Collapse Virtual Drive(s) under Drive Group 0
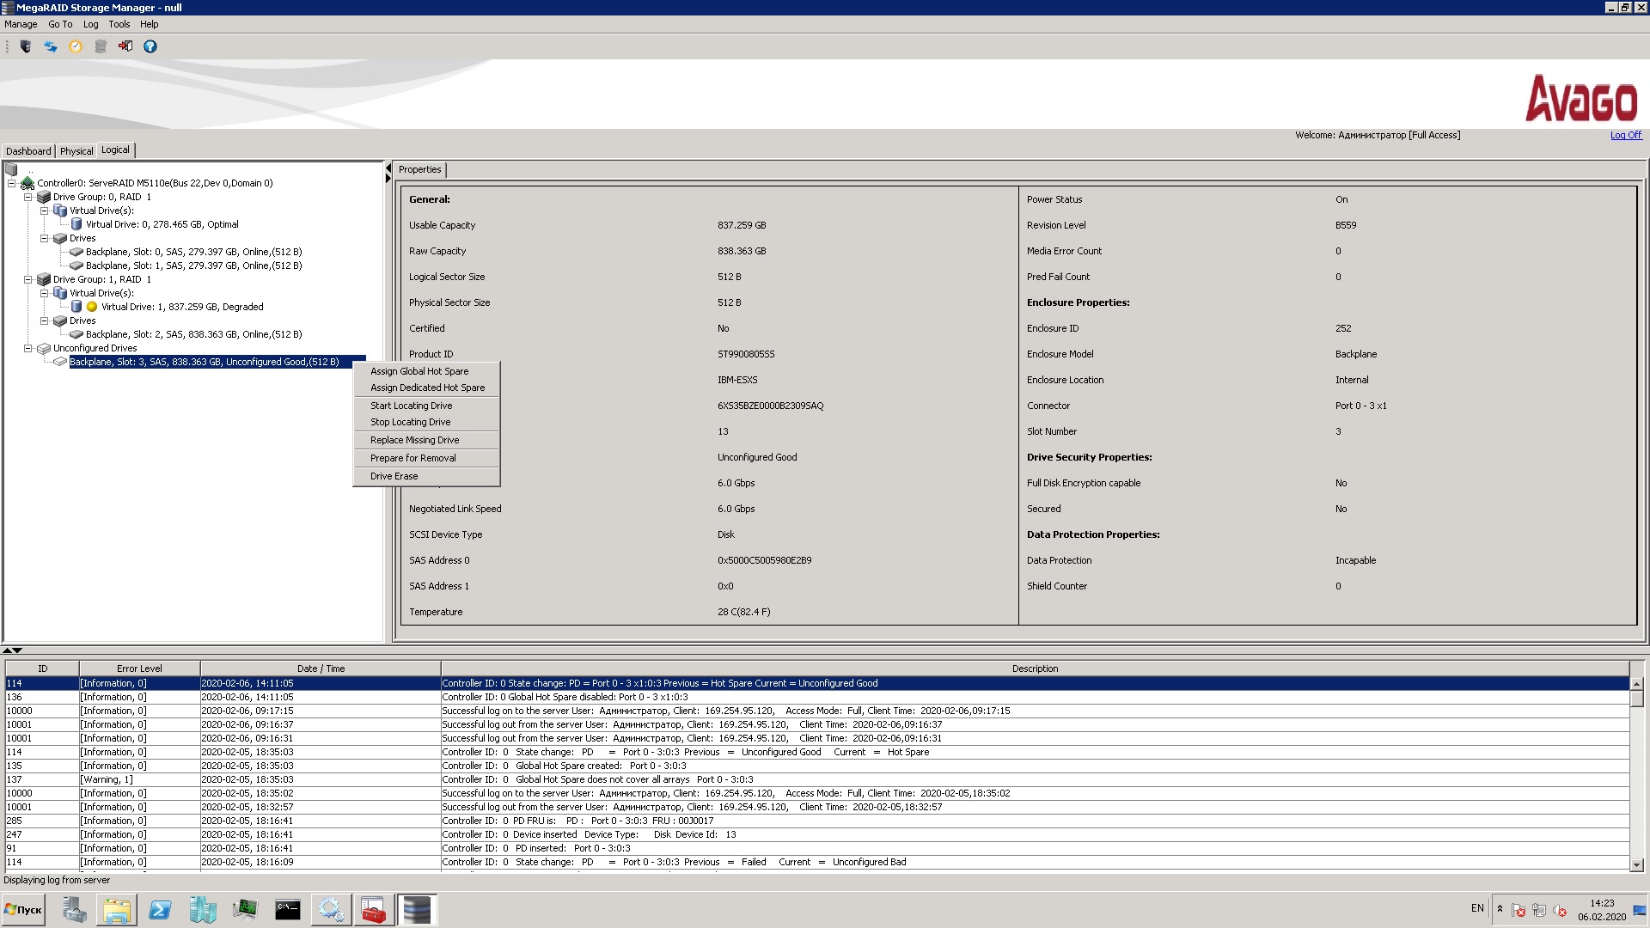 [x=44, y=211]
